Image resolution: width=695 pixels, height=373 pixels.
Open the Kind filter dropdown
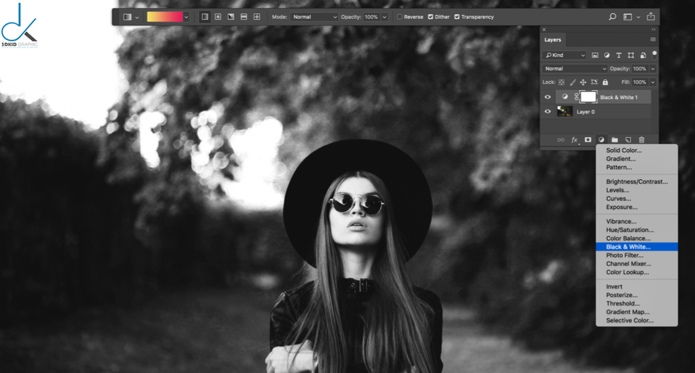(x=564, y=56)
